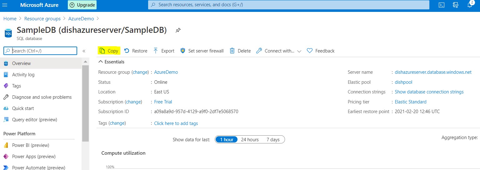The width and height of the screenshot is (480, 170).
Task: Open Power Automate (preview) item
Action: [x=41, y=167]
